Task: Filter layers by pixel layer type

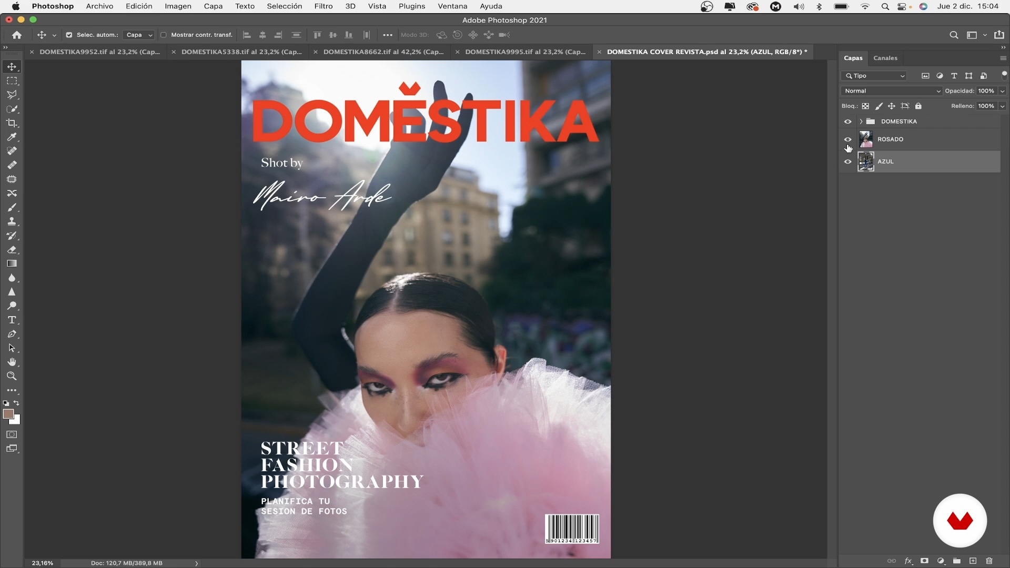Action: (x=925, y=76)
